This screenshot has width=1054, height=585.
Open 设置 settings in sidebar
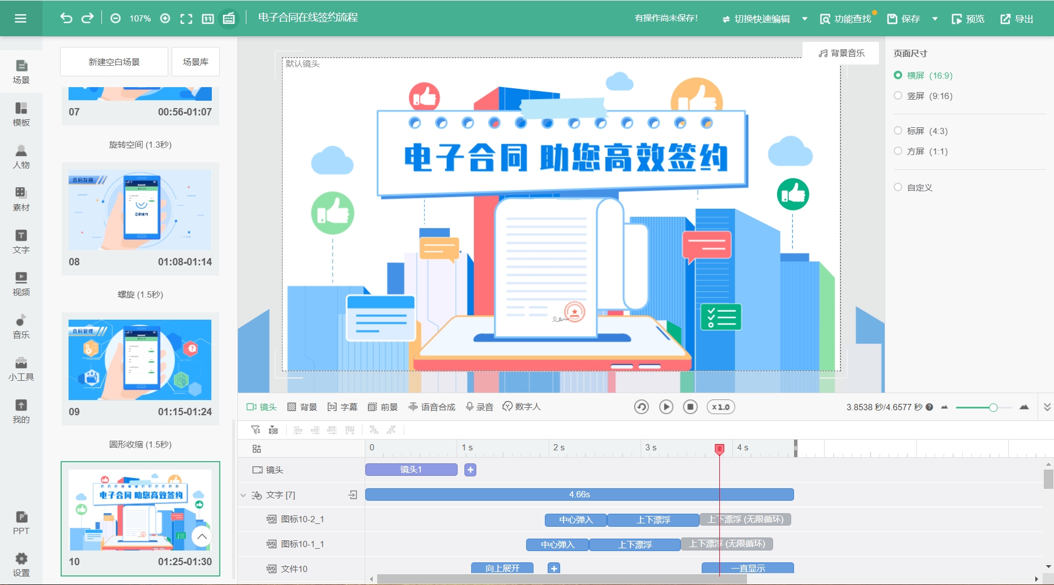tap(21, 565)
